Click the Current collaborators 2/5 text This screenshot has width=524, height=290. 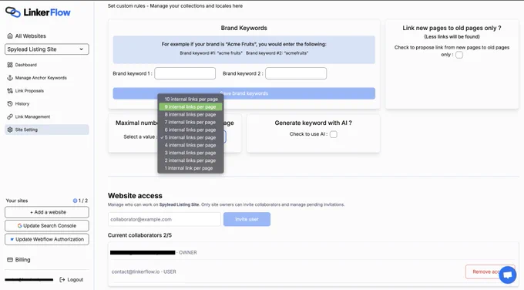[139, 235]
